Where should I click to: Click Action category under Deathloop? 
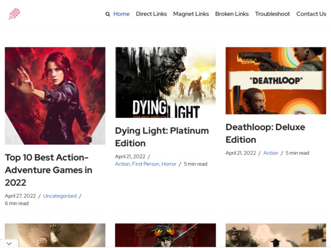coord(271,153)
